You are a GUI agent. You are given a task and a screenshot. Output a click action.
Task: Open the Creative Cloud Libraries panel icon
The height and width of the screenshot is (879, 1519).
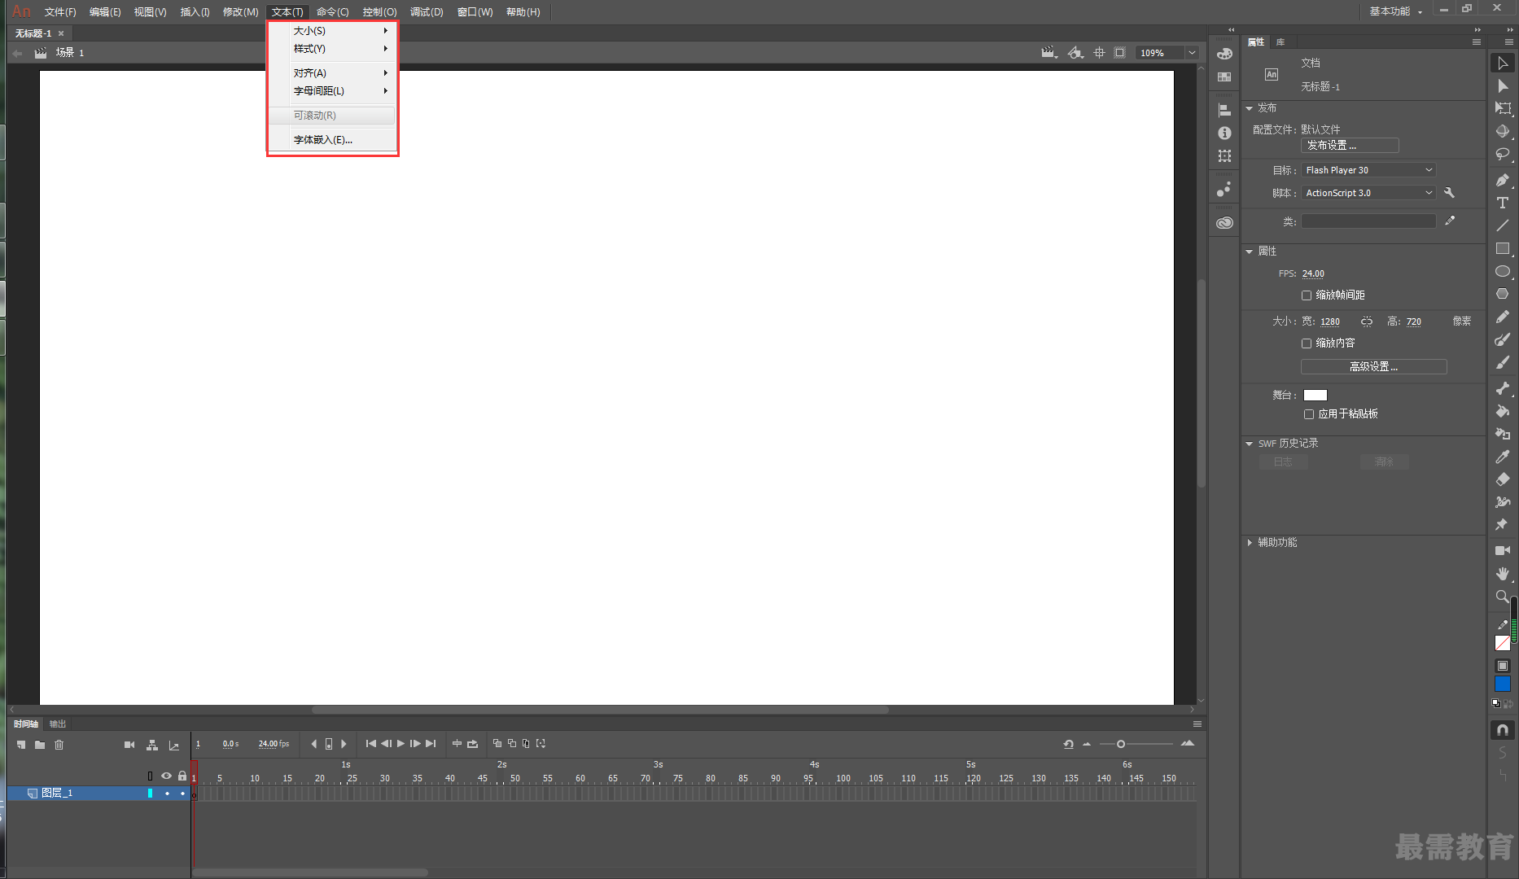point(1224,222)
